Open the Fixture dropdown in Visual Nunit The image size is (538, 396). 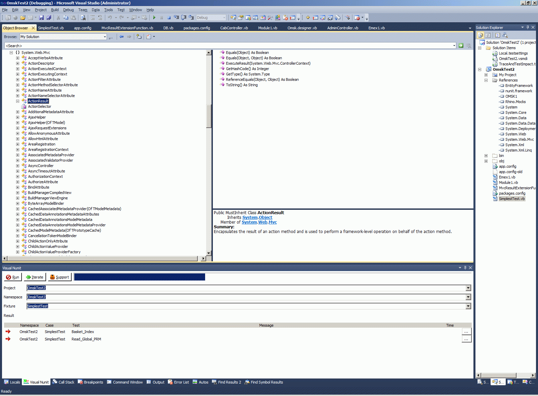coord(468,306)
